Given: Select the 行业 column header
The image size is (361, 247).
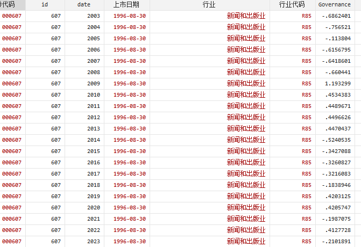Looking at the screenshot, I should (209, 4).
